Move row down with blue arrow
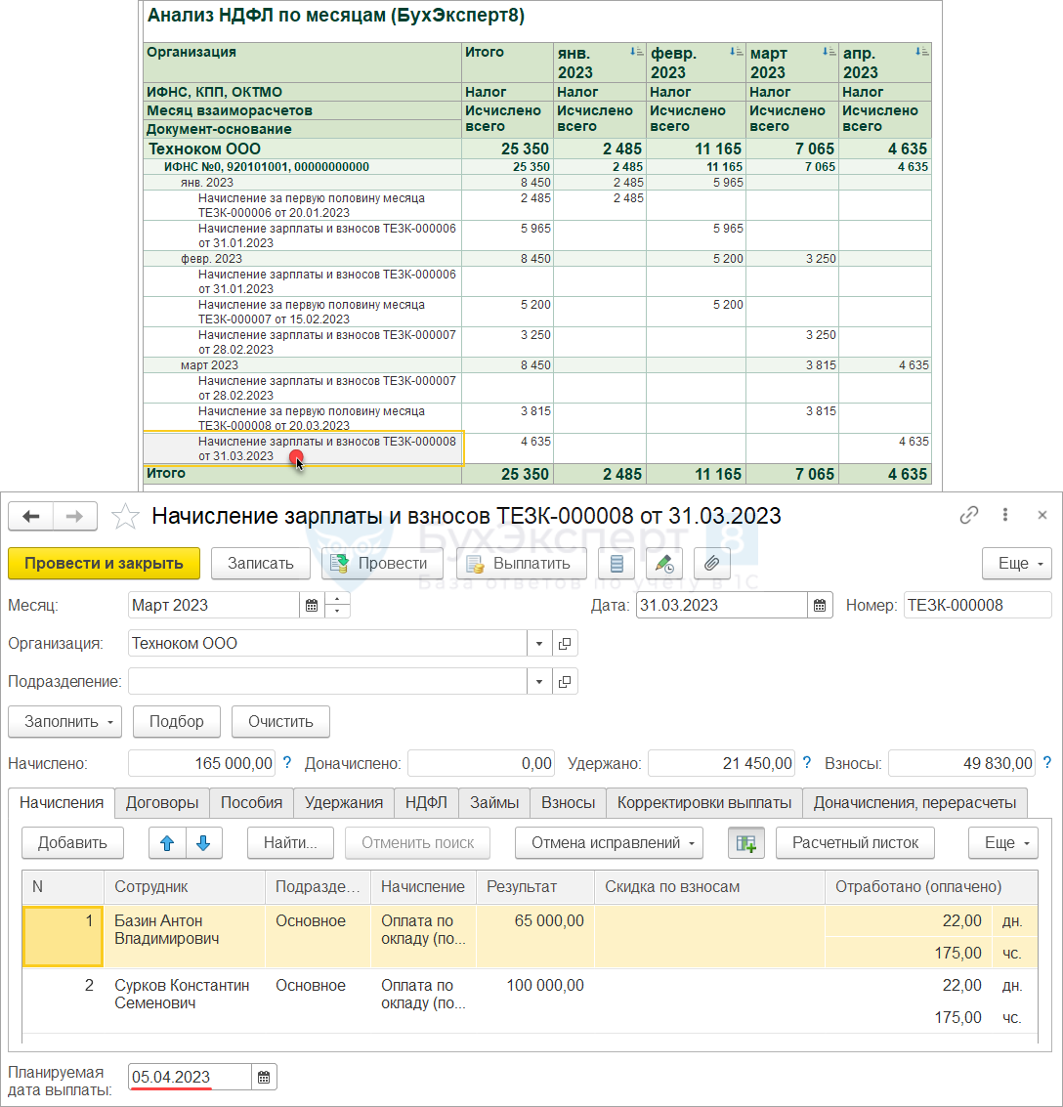 pyautogui.click(x=203, y=843)
